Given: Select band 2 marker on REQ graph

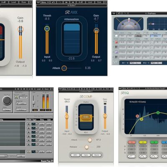Looking at the screenshot, I should 142,119.
